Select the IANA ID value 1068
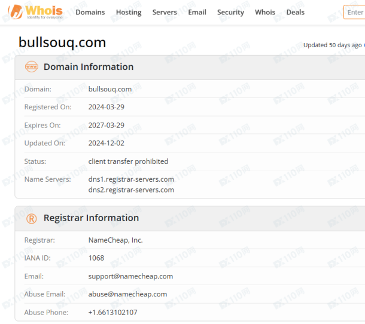The height and width of the screenshot is (324, 365). tap(96, 258)
